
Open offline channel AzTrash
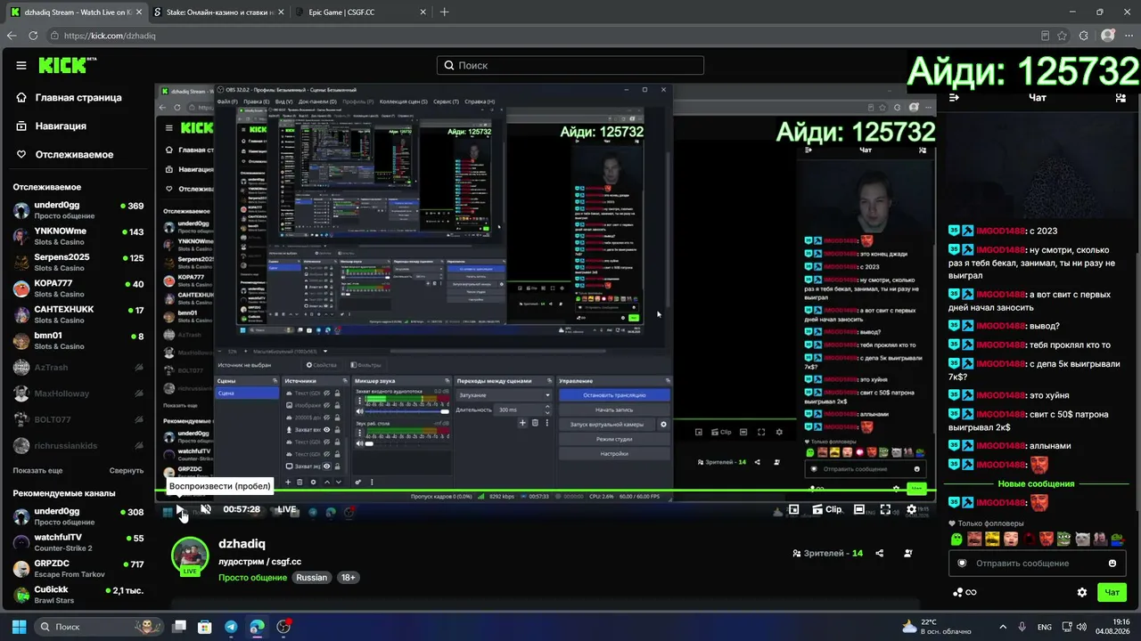pyautogui.click(x=78, y=367)
